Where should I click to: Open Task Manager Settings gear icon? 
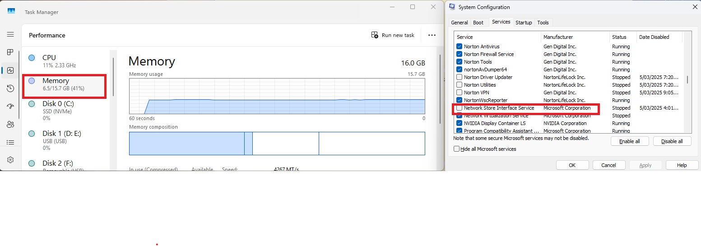10,160
